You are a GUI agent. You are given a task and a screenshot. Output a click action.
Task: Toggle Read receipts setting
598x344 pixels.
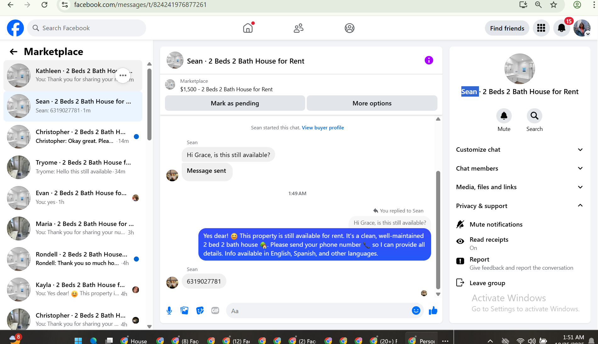520,243
